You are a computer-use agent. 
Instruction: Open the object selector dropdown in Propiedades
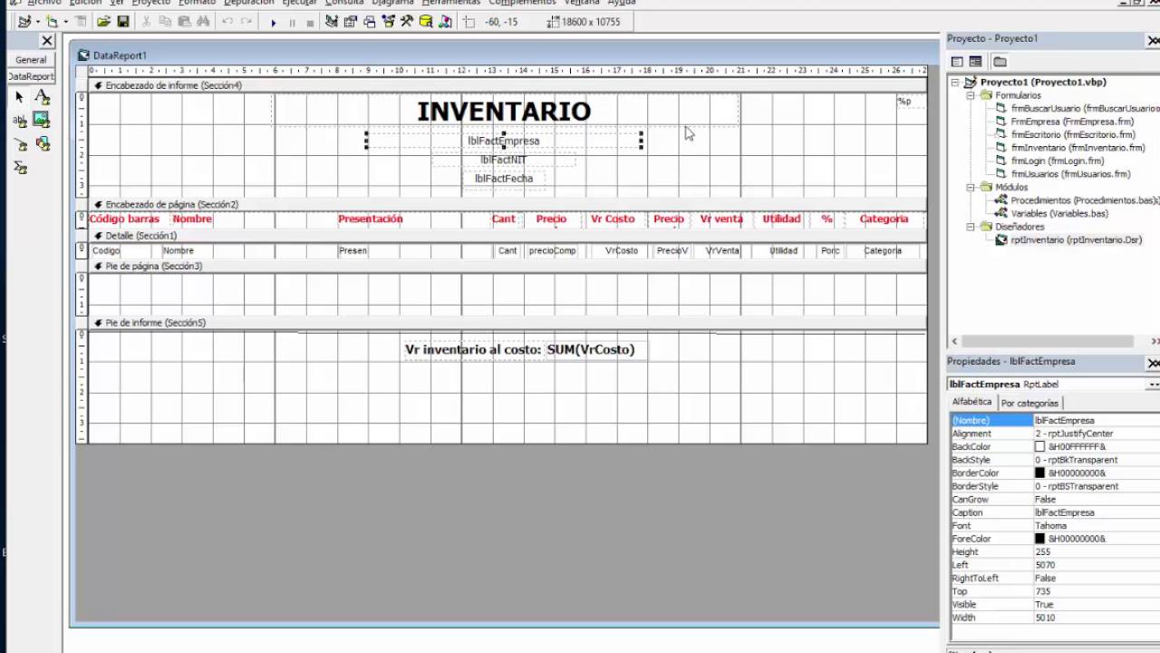coord(1153,385)
